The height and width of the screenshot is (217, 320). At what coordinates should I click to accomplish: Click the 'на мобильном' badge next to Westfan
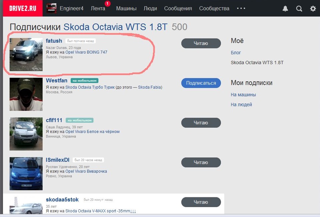(x=84, y=80)
